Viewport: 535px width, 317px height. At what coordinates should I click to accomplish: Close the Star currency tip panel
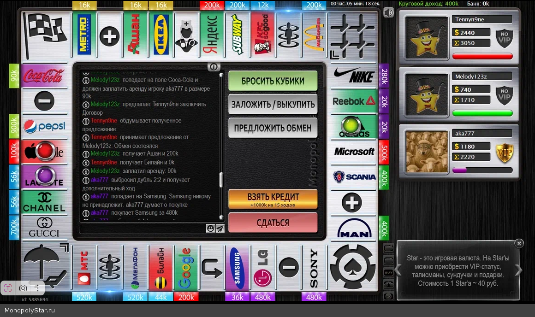point(519,243)
